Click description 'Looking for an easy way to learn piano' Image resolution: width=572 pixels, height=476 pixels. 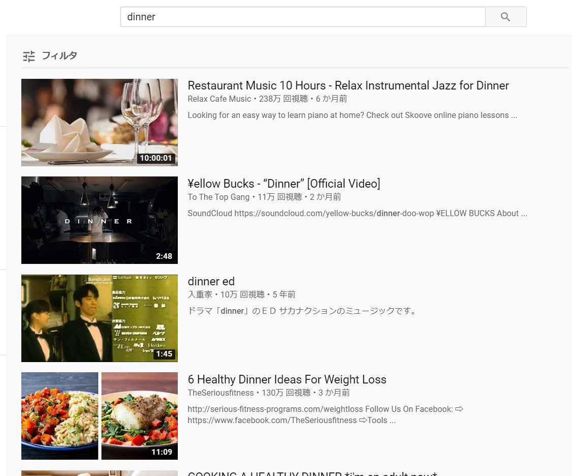pyautogui.click(x=353, y=115)
